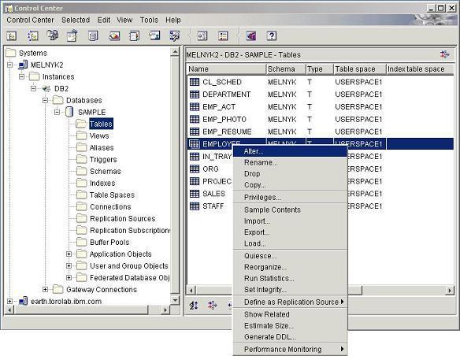The image size is (460, 356).
Task: Click the question mark Help icon
Action: [x=272, y=35]
